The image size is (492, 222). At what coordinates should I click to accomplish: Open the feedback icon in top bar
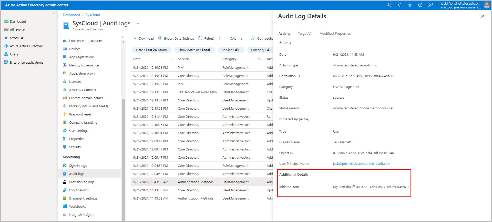point(430,5)
